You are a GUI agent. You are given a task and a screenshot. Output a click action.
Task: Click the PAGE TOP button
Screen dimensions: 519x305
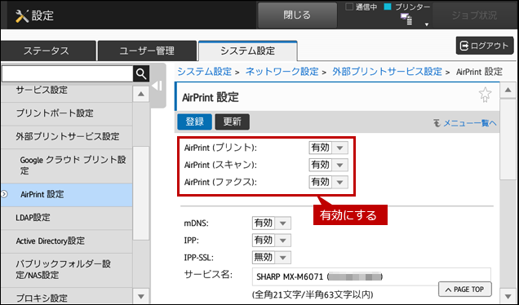[x=465, y=290]
